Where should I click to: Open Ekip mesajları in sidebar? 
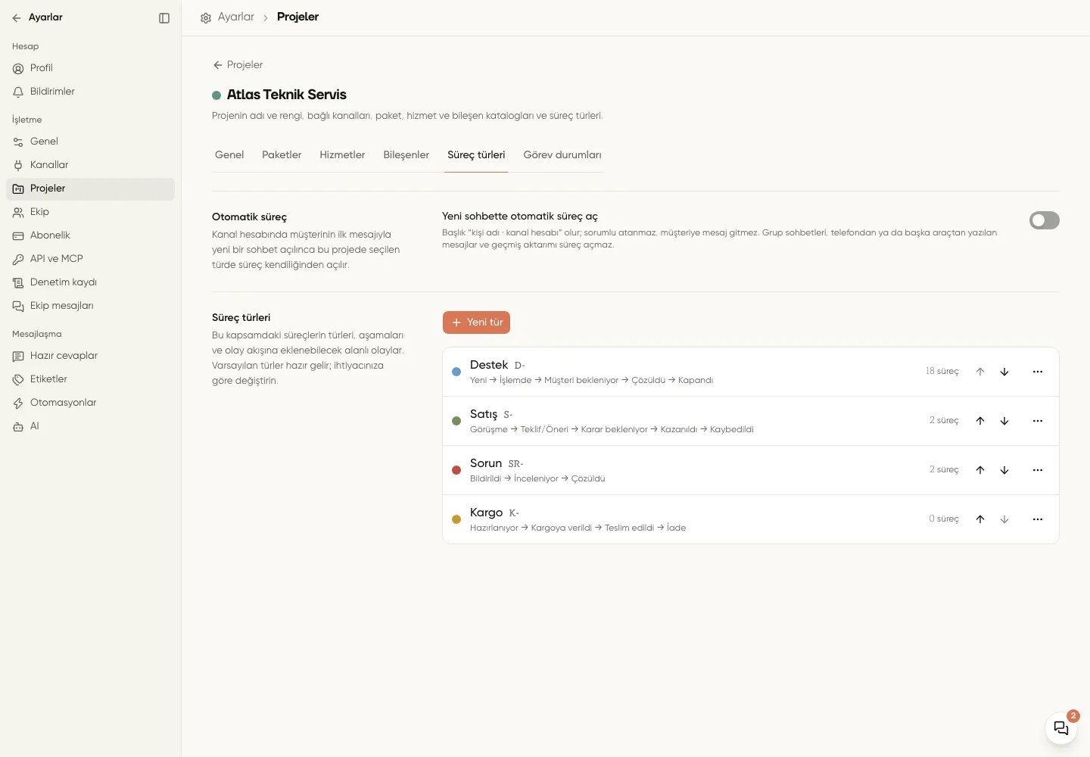click(x=90, y=306)
